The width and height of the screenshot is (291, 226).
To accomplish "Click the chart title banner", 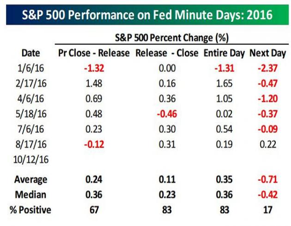I will pos(145,14).
